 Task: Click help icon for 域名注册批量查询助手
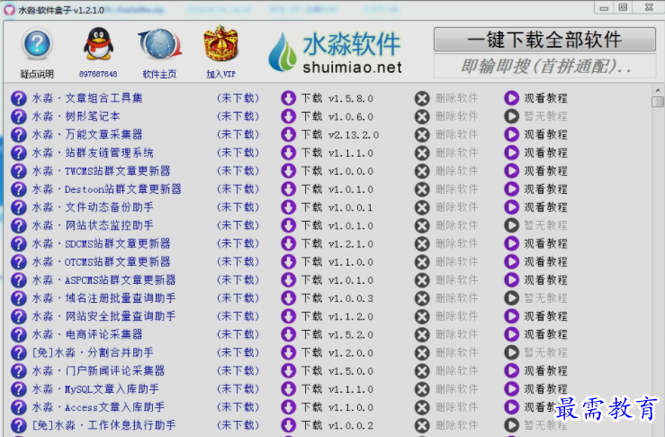(x=19, y=298)
